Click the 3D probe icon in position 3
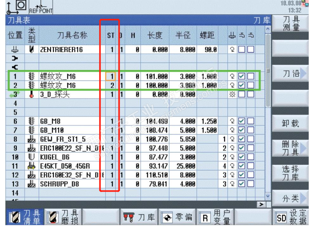The image size is (313, 227). pos(31,94)
